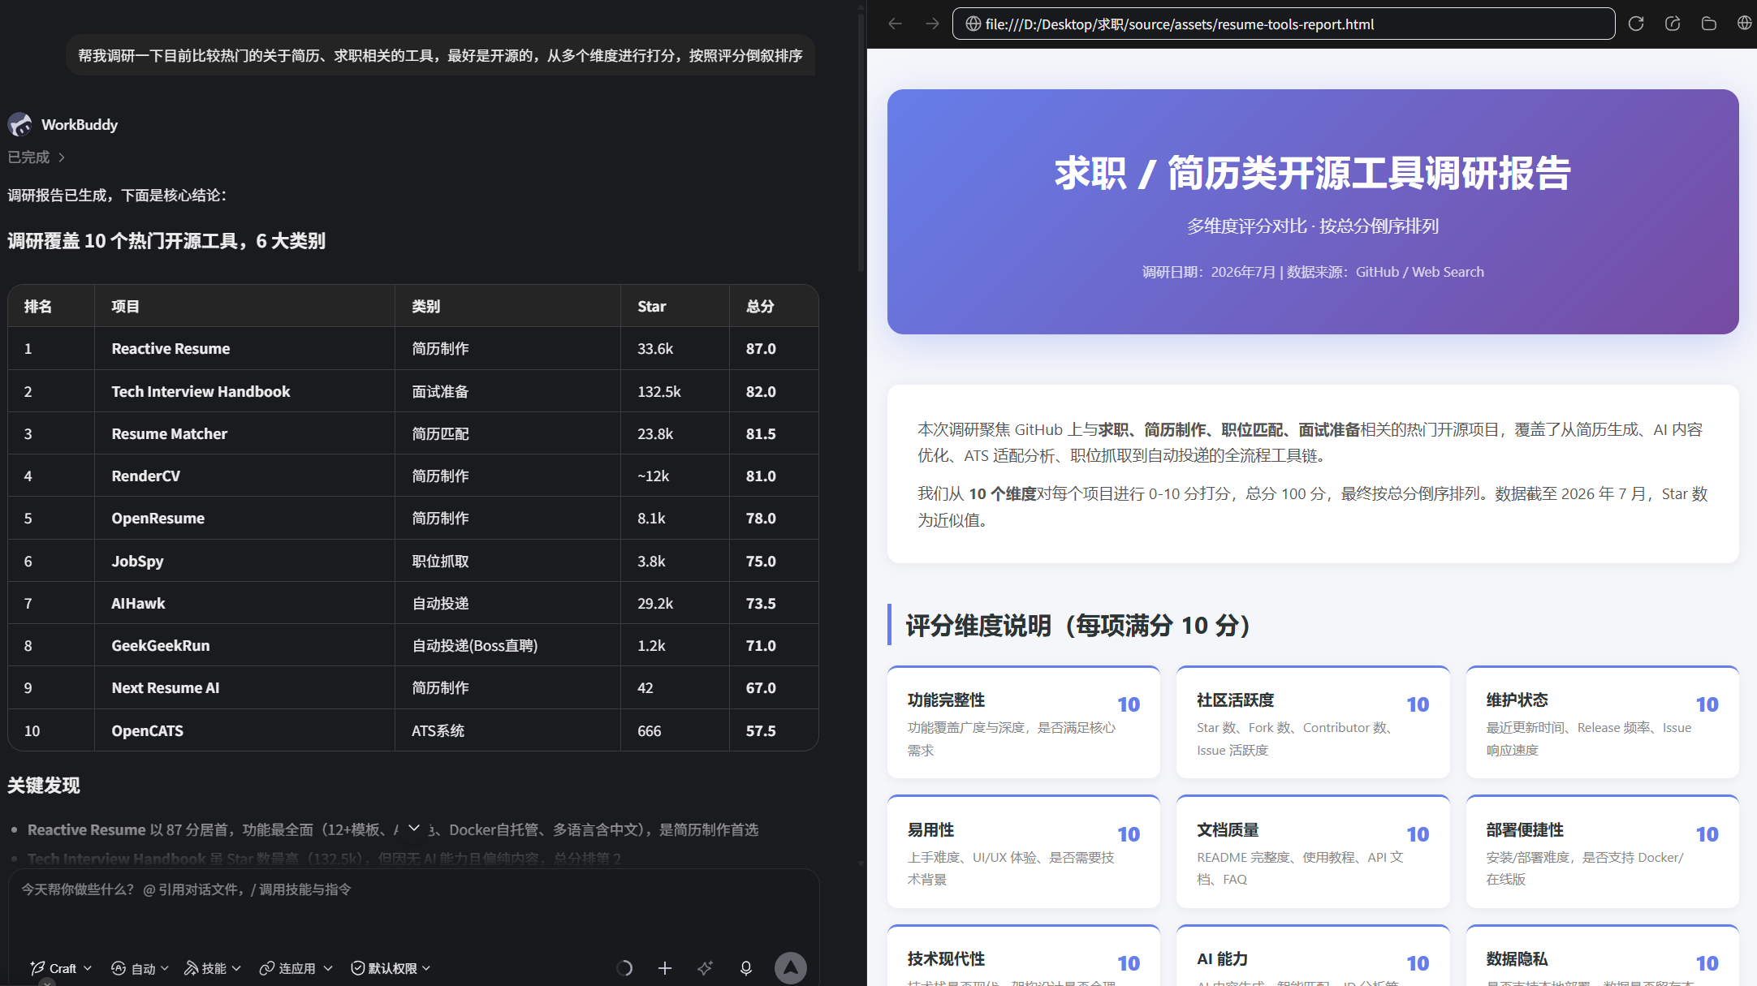This screenshot has width=1757, height=986.
Task: Click the globe icon at preview toolbar end
Action: click(x=1744, y=24)
